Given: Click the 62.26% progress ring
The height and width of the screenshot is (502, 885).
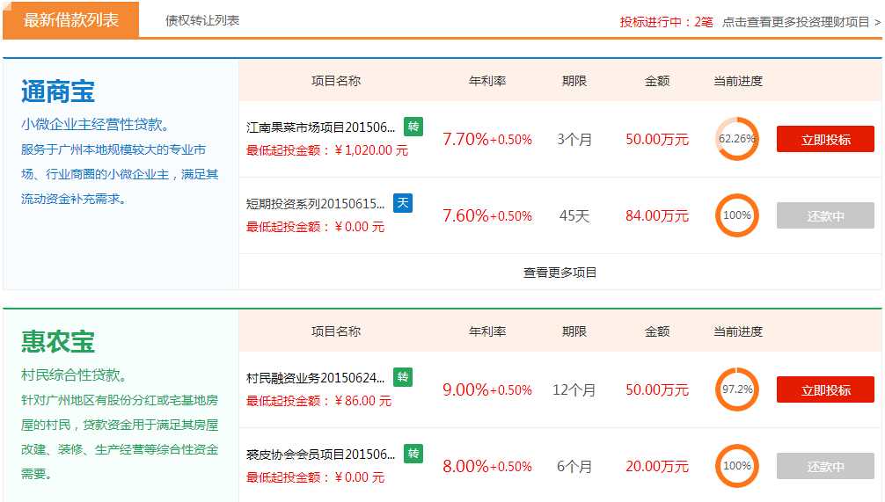Looking at the screenshot, I should pos(736,139).
